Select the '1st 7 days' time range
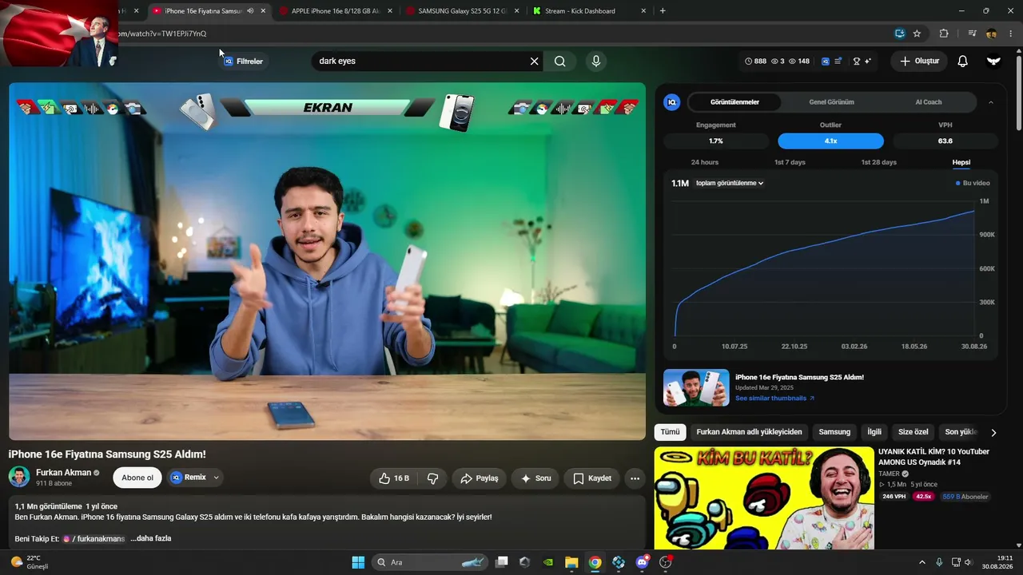This screenshot has height=575, width=1023. click(790, 162)
